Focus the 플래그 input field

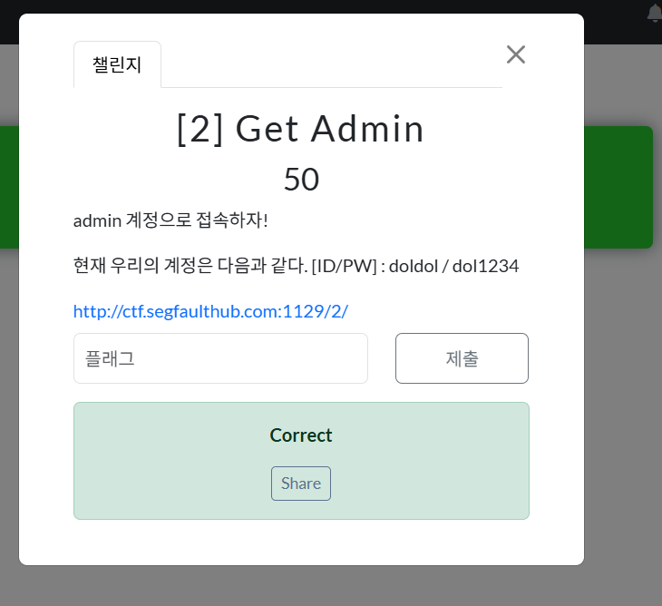click(220, 358)
